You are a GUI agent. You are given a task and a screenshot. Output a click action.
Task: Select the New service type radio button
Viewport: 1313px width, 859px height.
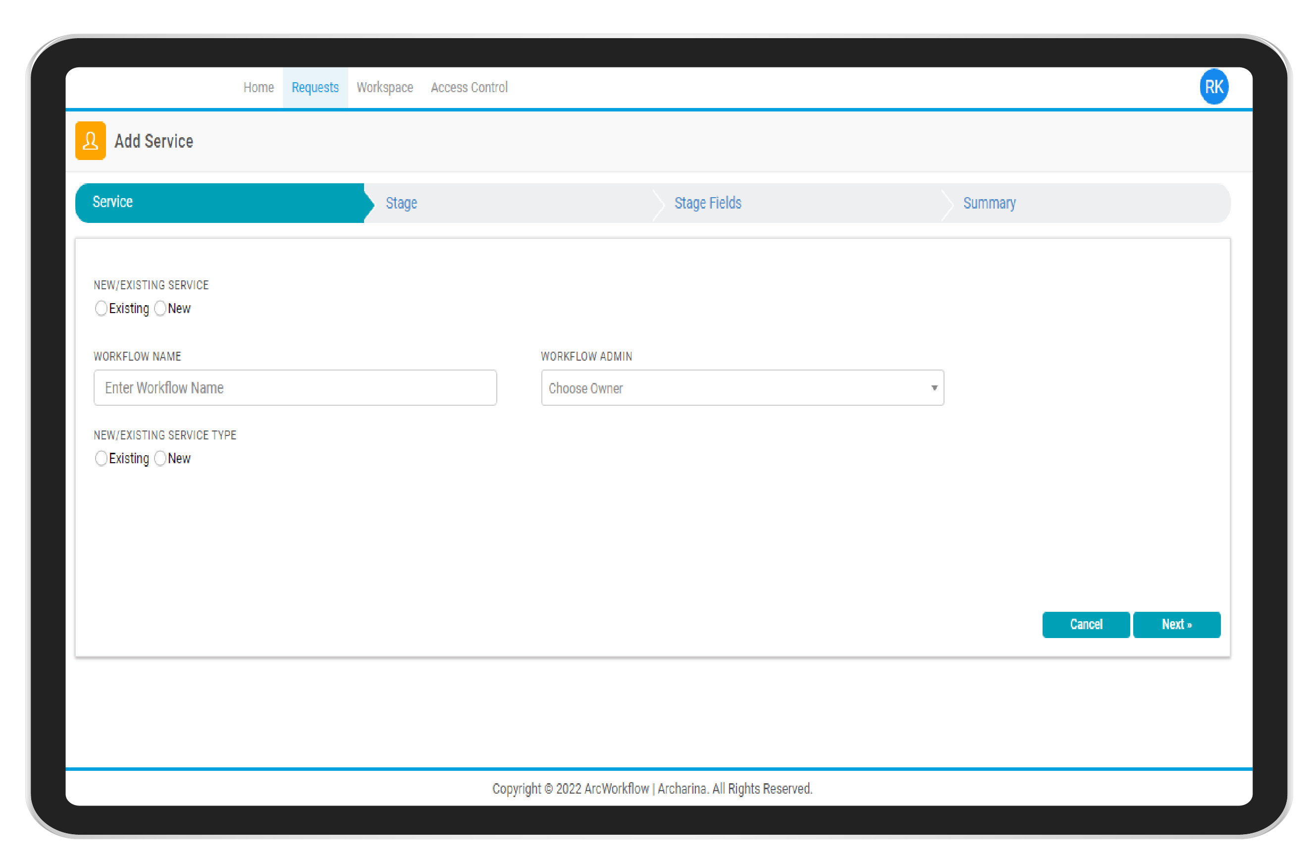(x=158, y=458)
